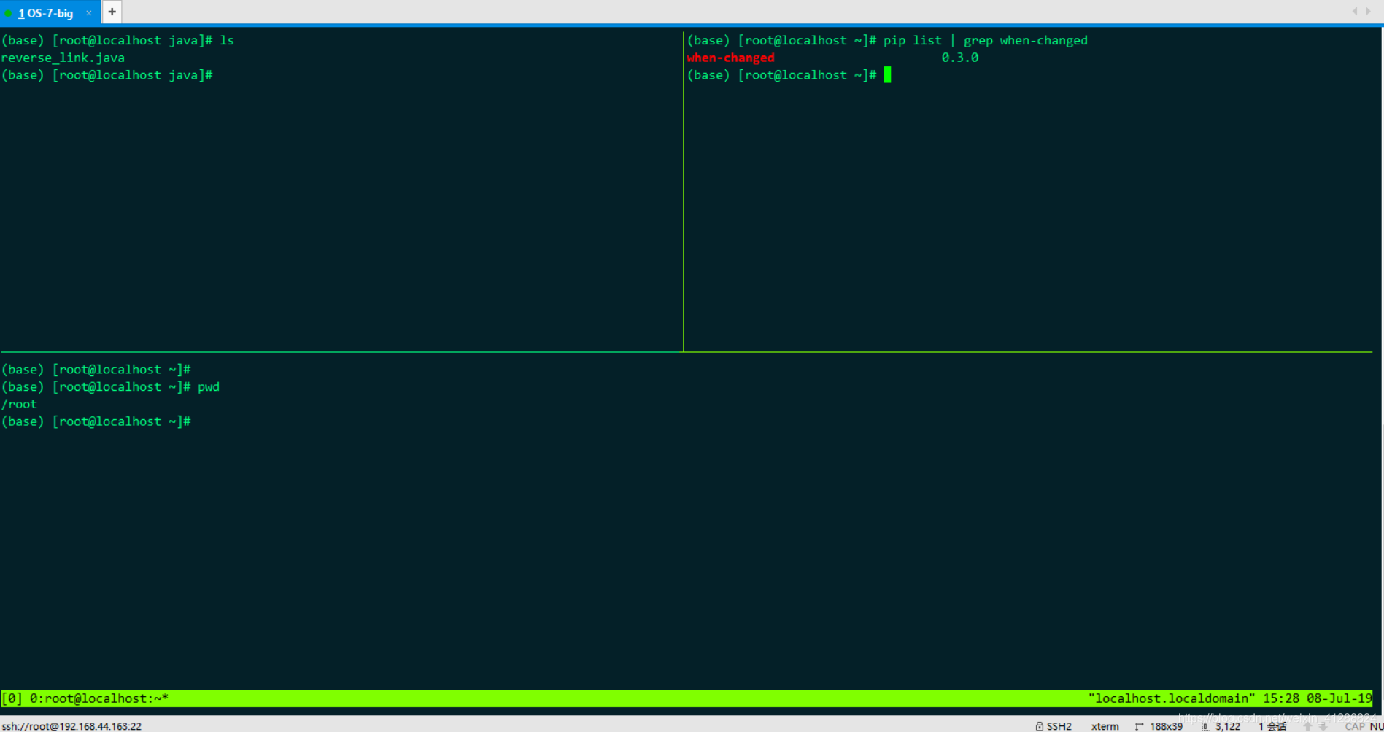The image size is (1384, 732).
Task: Click 'ssh://root@192.168.44.163:22' in status bar
Action: (x=71, y=726)
